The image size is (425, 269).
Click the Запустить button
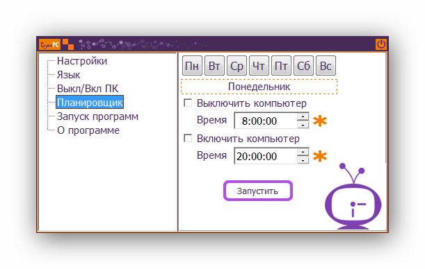258,191
